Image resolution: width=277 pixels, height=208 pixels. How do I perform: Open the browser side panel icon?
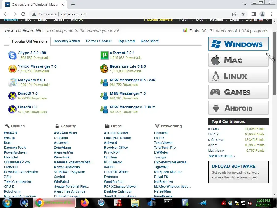(254, 14)
